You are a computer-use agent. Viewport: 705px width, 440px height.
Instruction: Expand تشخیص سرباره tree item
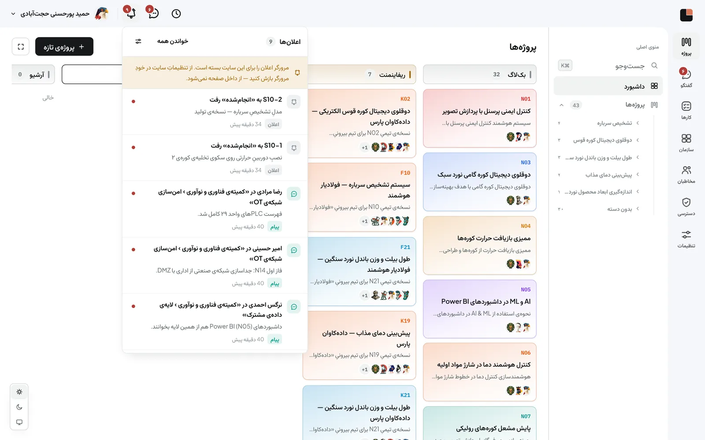638,123
